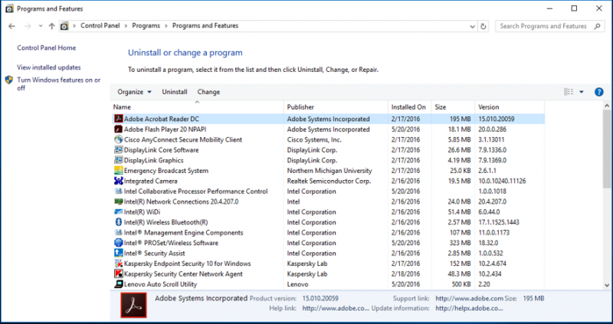
Task: Click the Intel Security Assist icon
Action: tap(119, 254)
